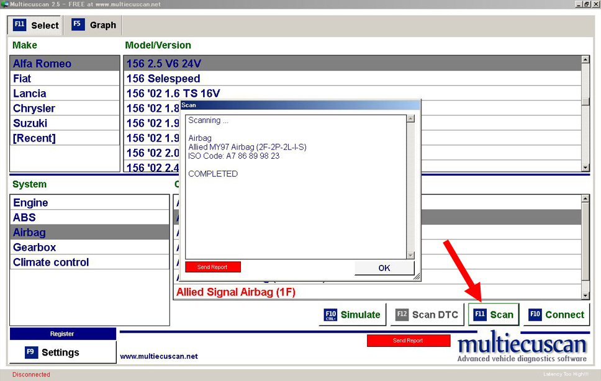This screenshot has height=381, width=601.
Task: Click the scroll thumb in the Model/Version list
Action: click(x=585, y=102)
